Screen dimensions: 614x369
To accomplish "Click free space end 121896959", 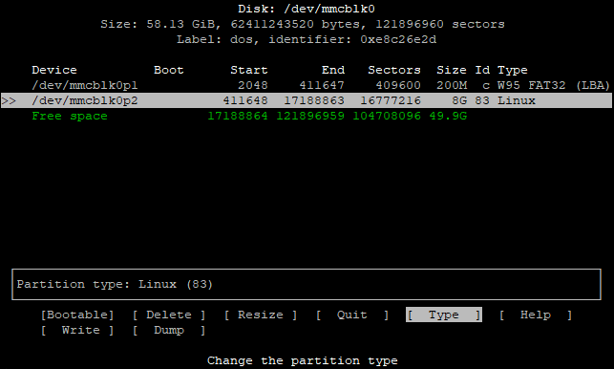I will 310,116.
